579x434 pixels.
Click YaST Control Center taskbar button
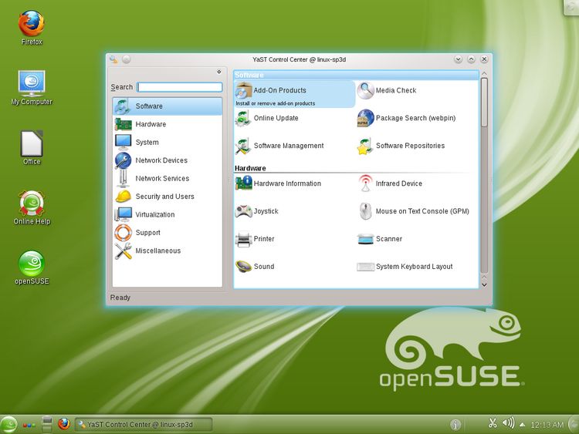click(144, 425)
